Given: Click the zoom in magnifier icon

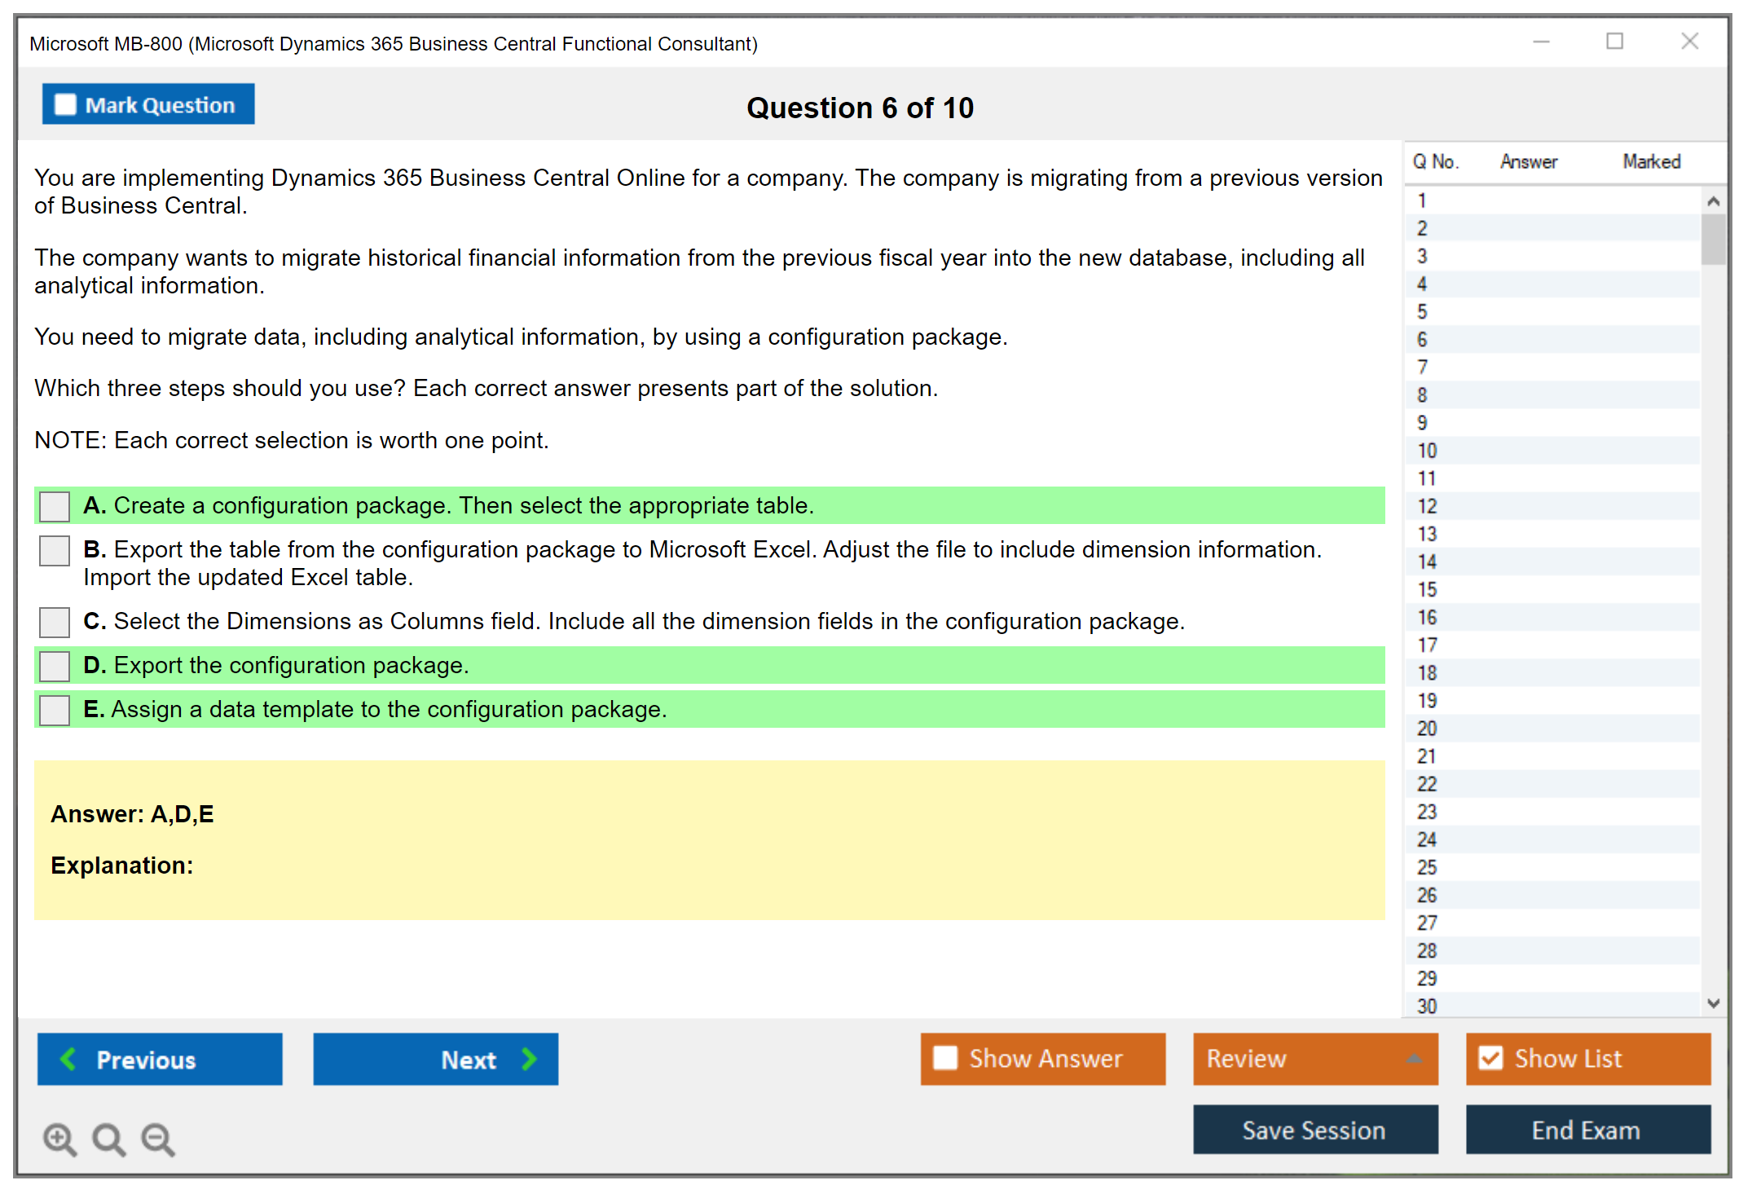Looking at the screenshot, I should pos(59,1139).
